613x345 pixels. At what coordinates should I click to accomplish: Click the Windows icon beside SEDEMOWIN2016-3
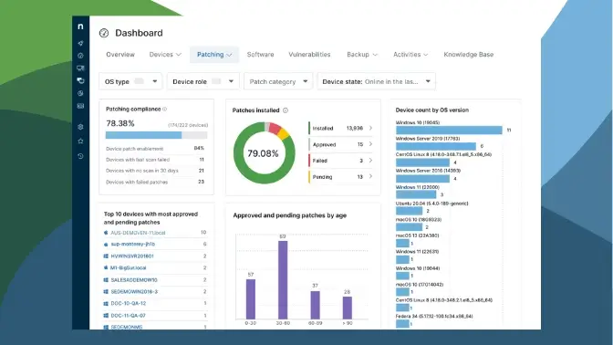pos(106,292)
